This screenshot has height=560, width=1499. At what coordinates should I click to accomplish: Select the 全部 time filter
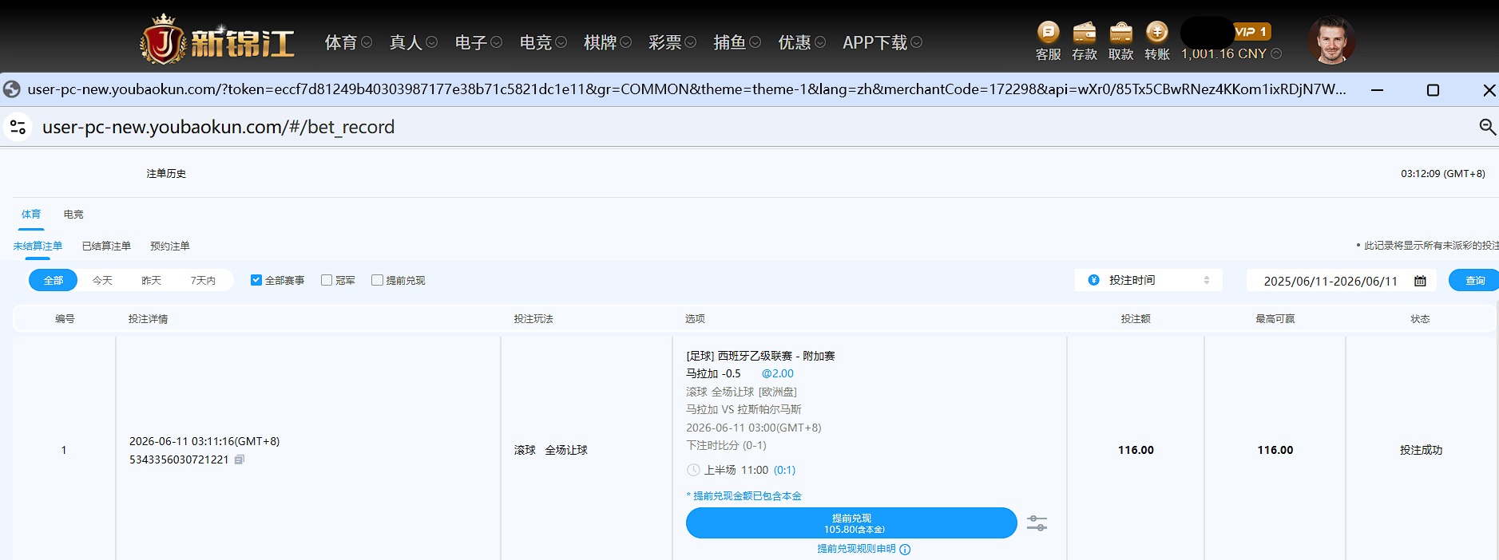click(53, 280)
